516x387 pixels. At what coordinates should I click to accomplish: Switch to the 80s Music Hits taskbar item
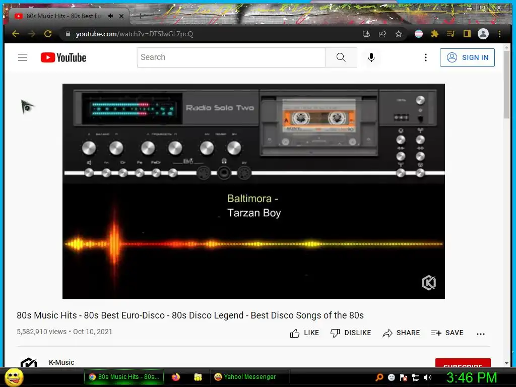pos(124,377)
